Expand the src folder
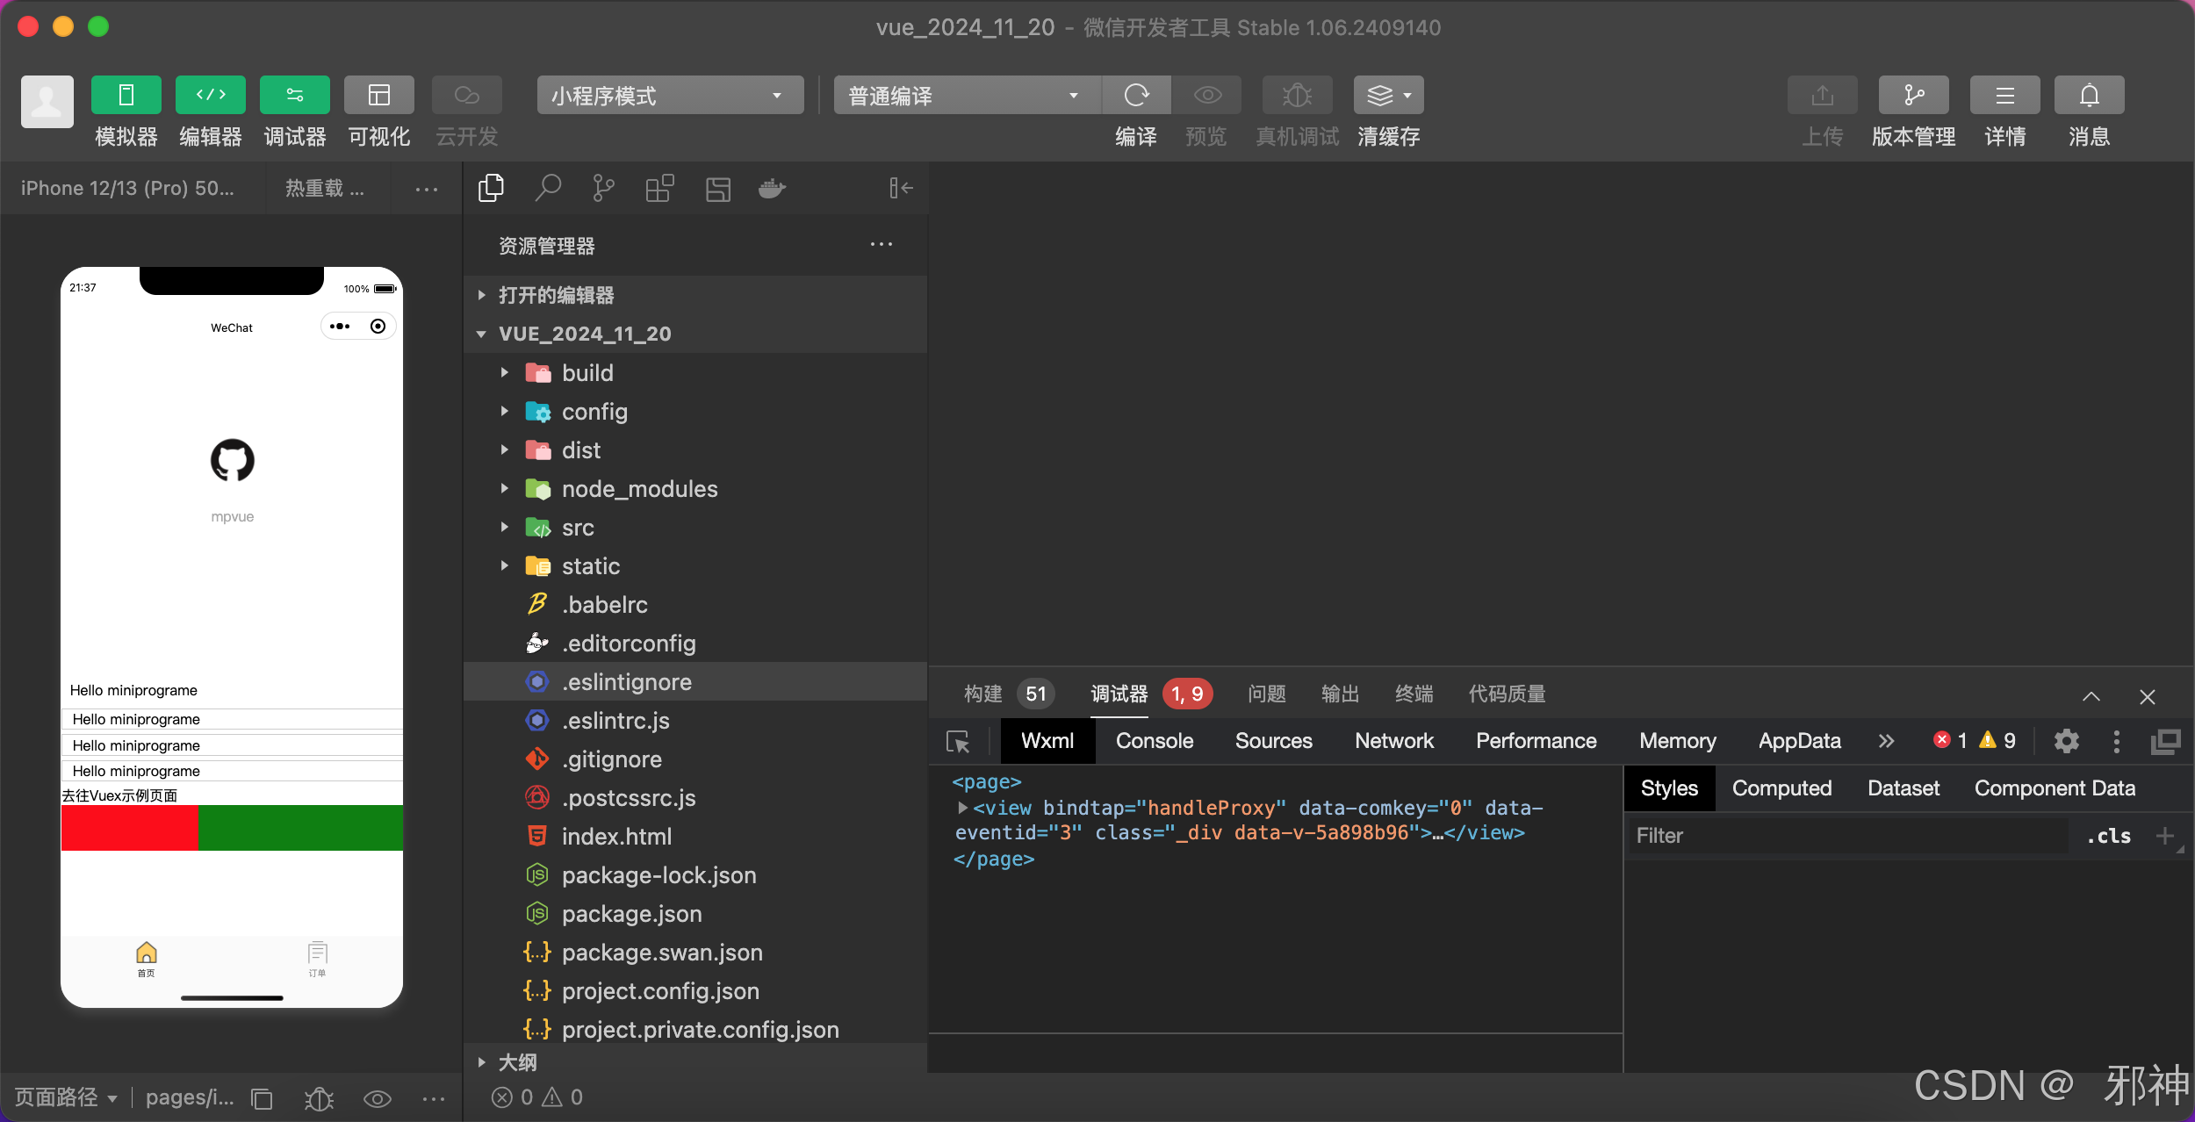The image size is (2195, 1122). point(578,528)
